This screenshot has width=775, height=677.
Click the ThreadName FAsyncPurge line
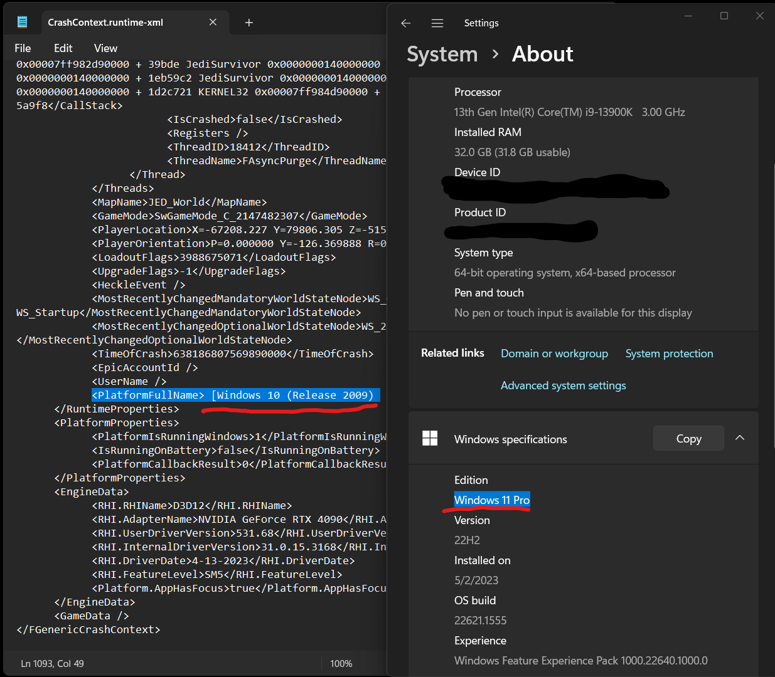(277, 160)
